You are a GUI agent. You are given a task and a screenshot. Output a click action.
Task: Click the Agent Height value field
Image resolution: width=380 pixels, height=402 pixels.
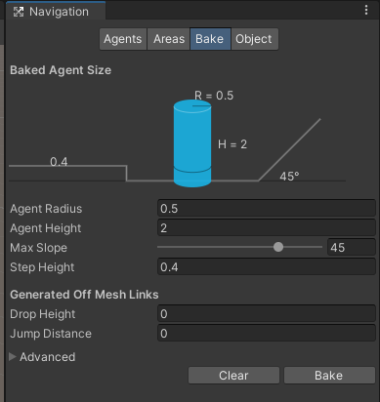267,227
